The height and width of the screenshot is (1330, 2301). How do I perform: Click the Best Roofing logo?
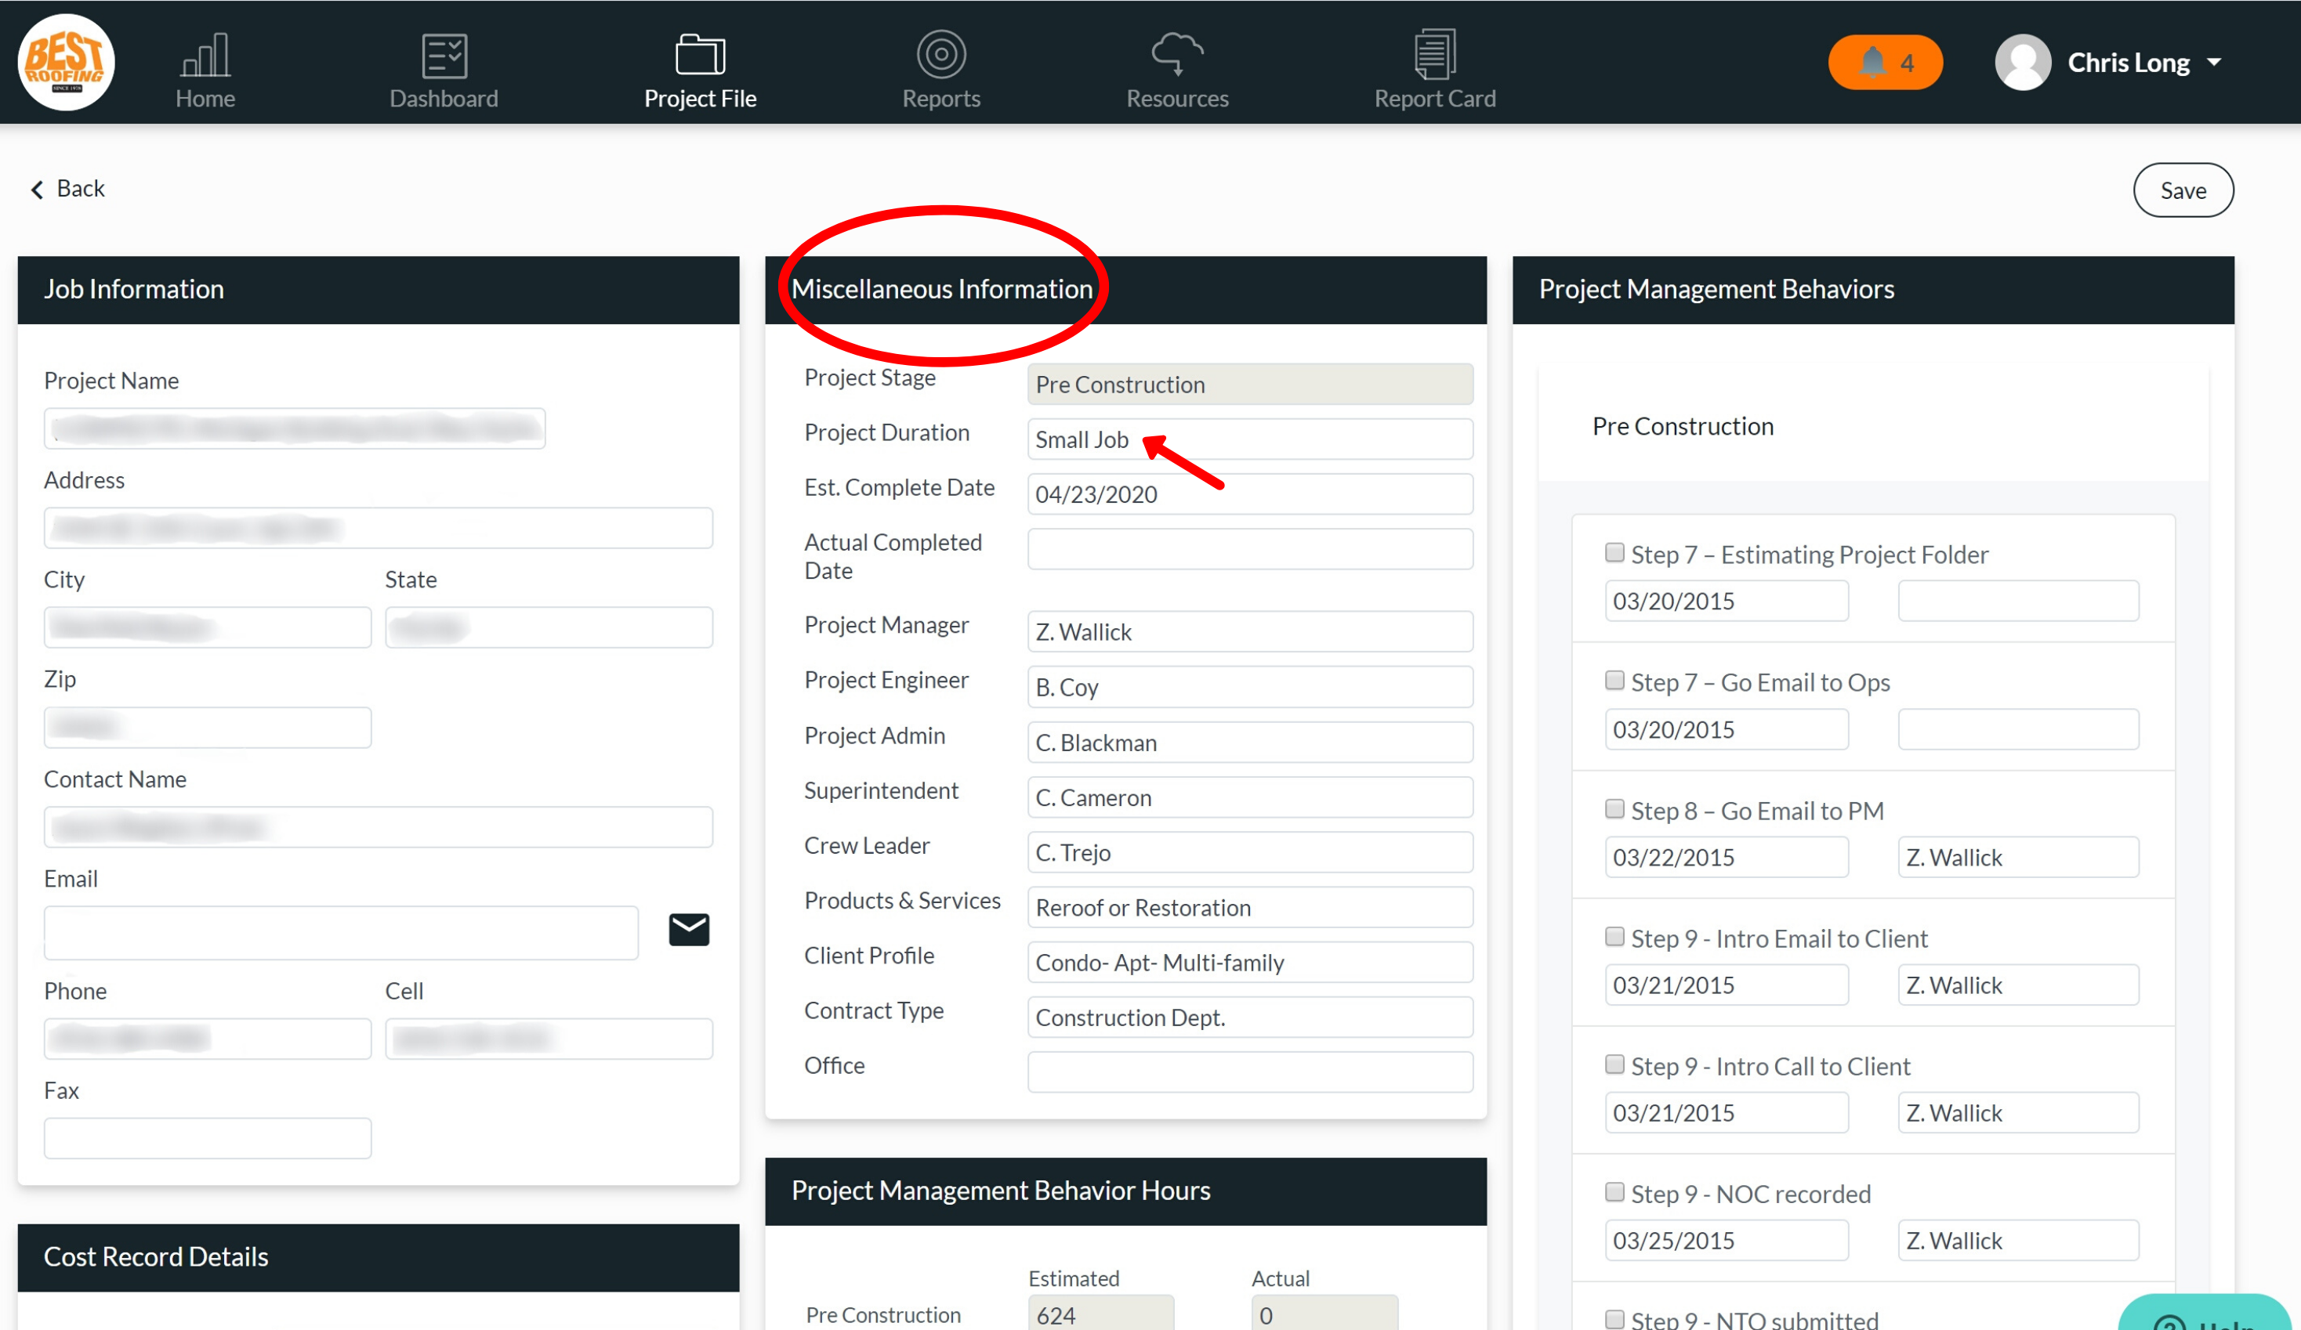(x=66, y=62)
